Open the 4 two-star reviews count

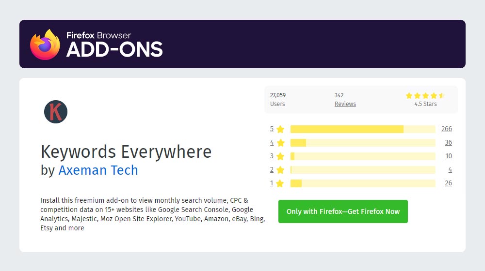click(x=450, y=170)
